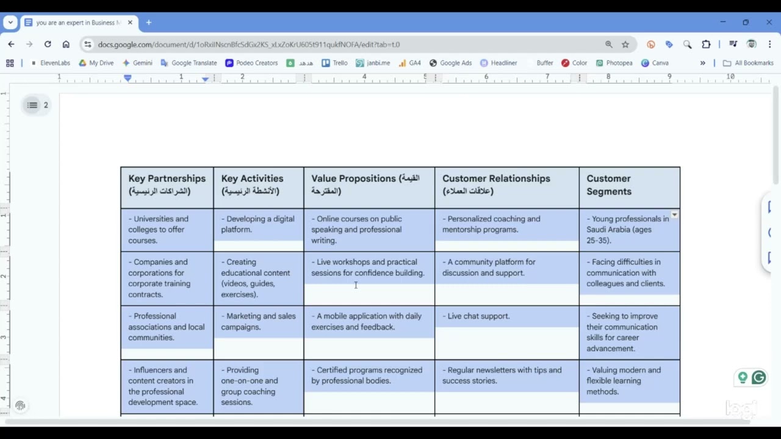Open the Chrome three-dot menu
This screenshot has width=781, height=439.
[770, 44]
